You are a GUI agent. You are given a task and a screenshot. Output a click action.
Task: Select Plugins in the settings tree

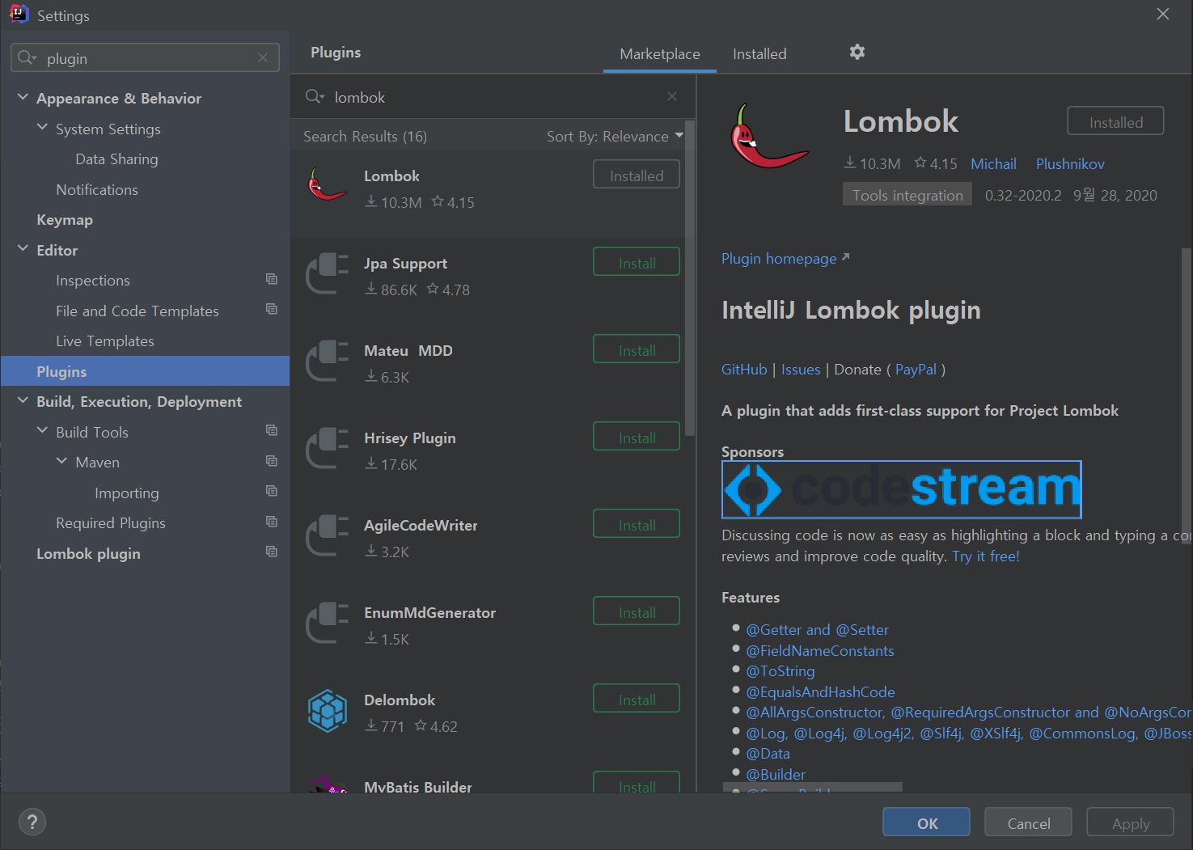point(145,371)
